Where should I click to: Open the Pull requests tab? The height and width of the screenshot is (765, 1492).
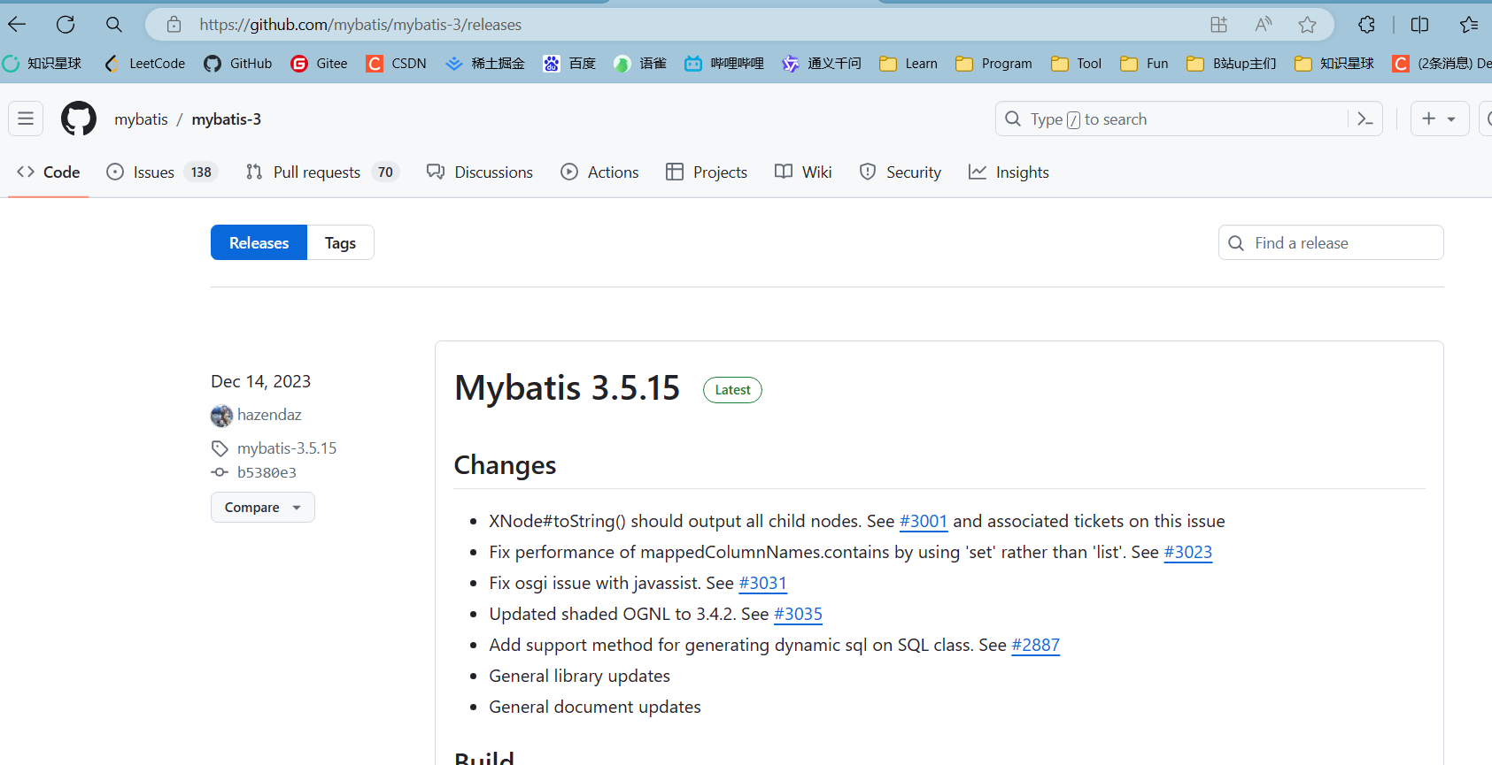click(322, 172)
